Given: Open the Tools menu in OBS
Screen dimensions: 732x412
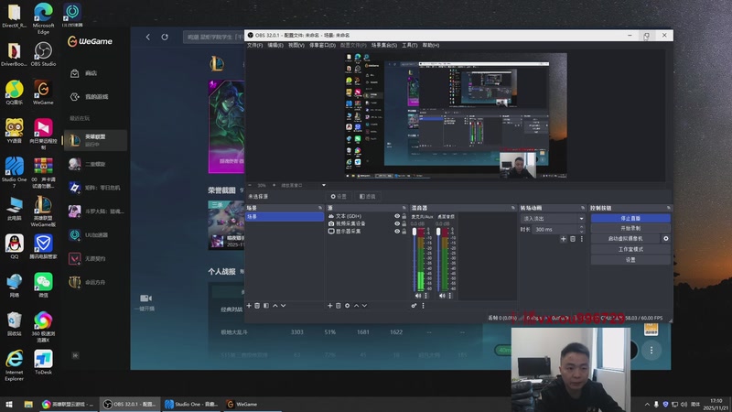Looking at the screenshot, I should pos(409,45).
